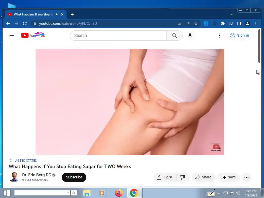This screenshot has width=264, height=198.
Task: Open more actions ellipsis menu
Action: [x=246, y=177]
